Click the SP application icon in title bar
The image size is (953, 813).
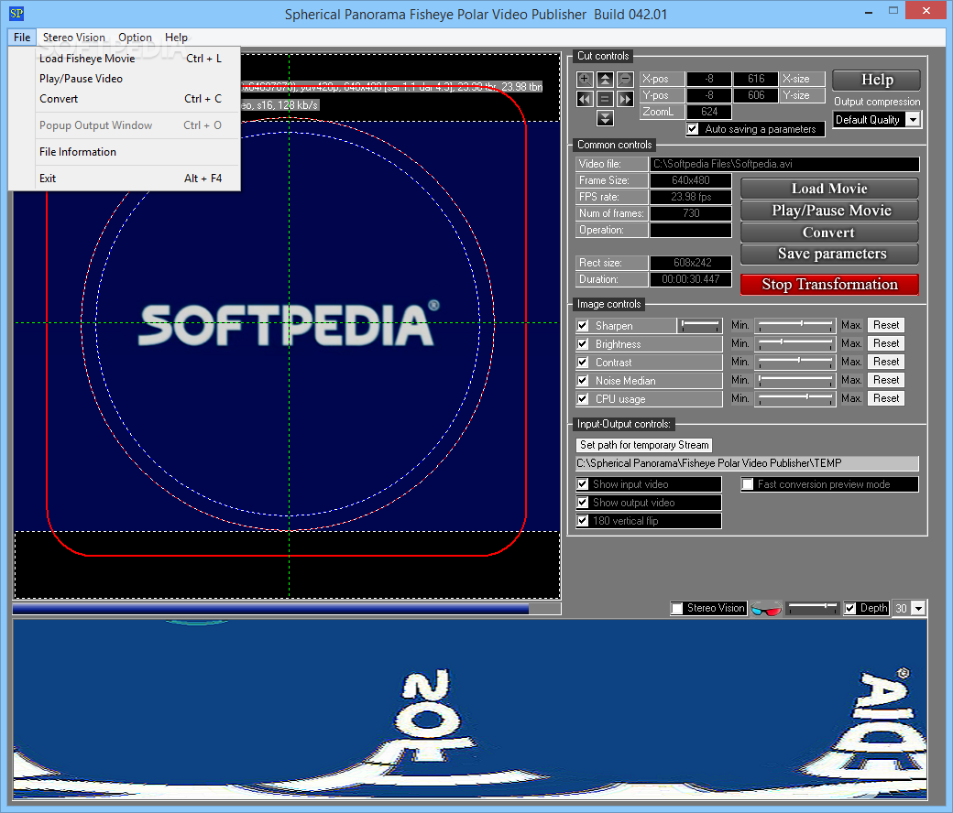pos(16,13)
